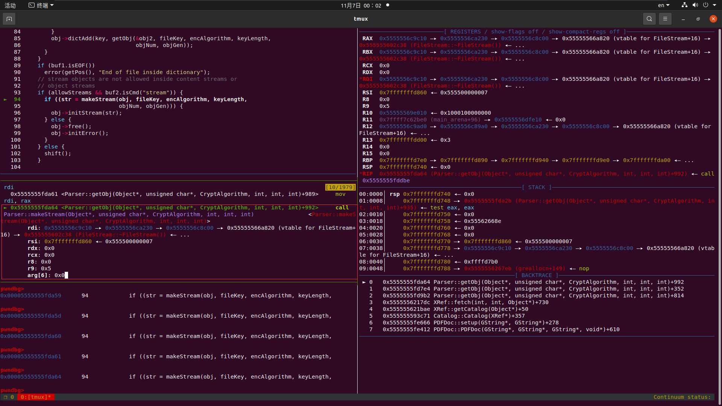
Task: Click the Continuum status text
Action: click(682, 397)
